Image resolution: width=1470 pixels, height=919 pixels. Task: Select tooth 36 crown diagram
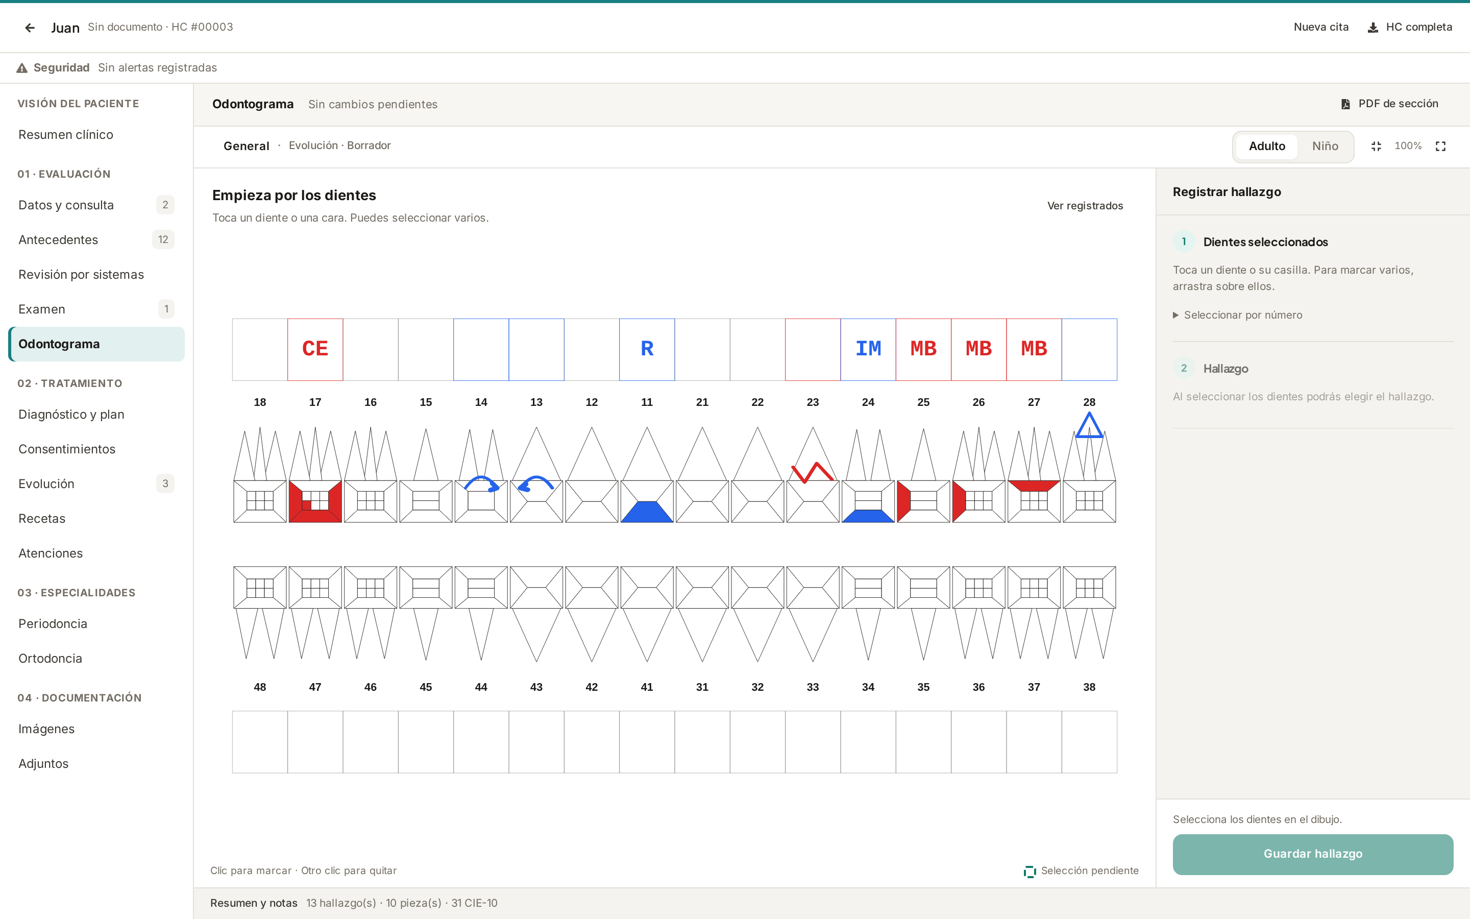(978, 588)
